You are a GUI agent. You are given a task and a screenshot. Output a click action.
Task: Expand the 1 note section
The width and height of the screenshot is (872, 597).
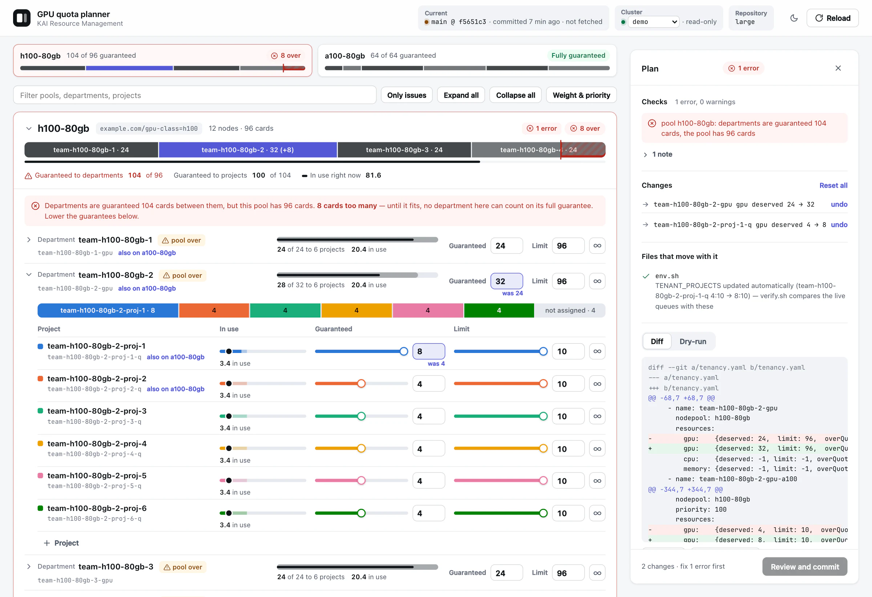(x=657, y=154)
